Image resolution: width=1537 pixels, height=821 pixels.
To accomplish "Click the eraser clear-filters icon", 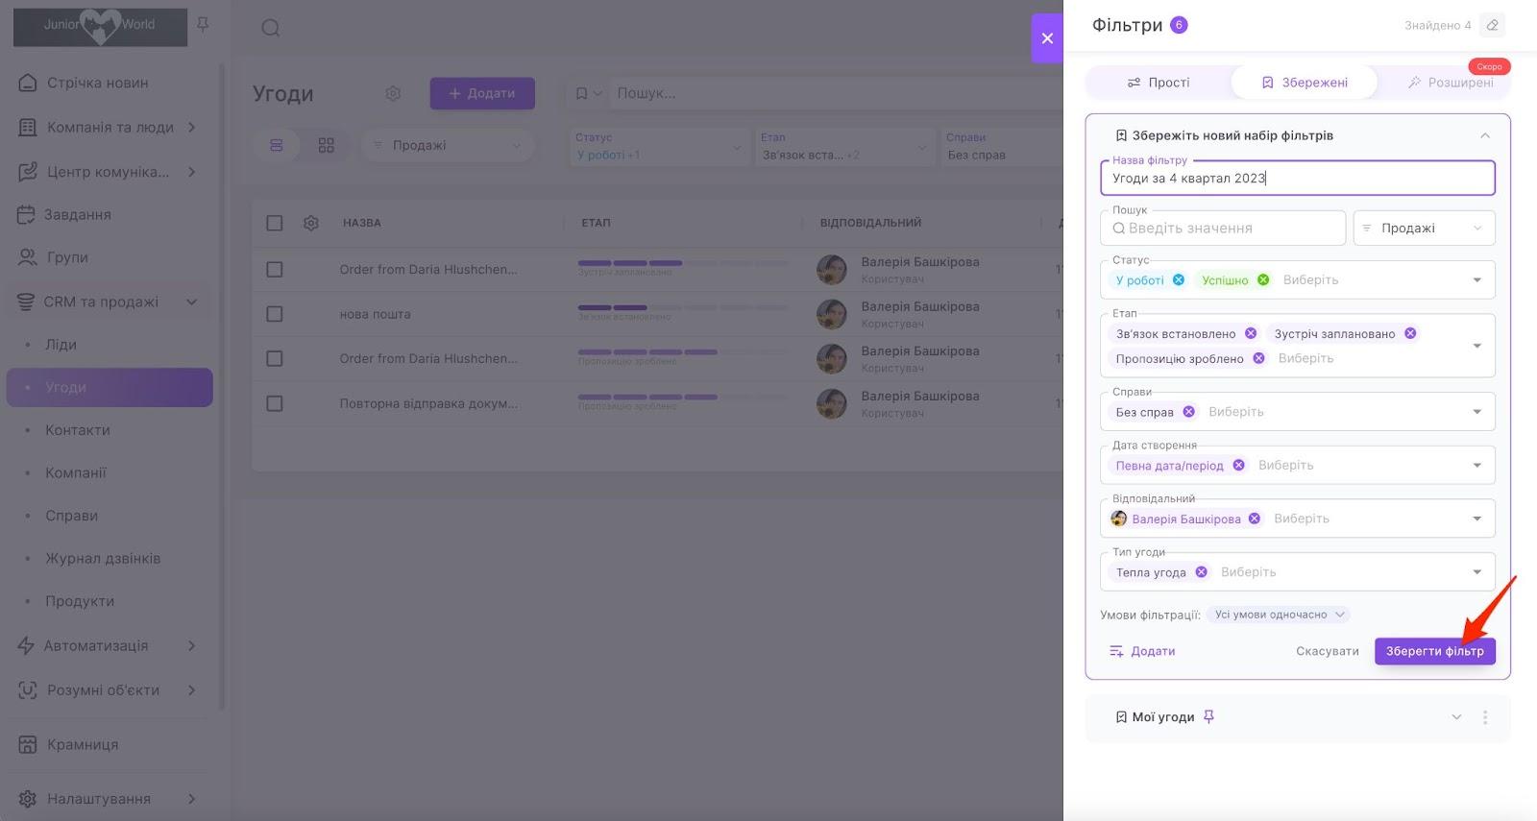I will point(1492,25).
